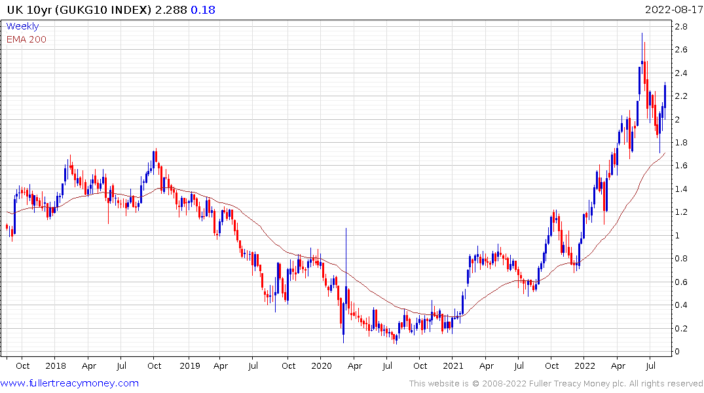Click the 2.4 y-axis label
This screenshot has height=393, width=704.
(x=681, y=73)
